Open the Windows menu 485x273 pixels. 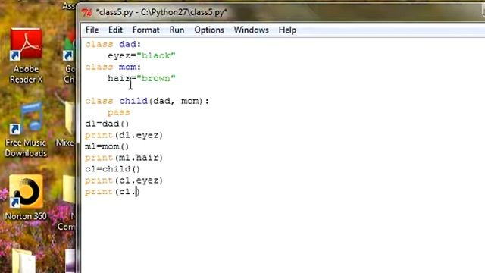pos(251,30)
